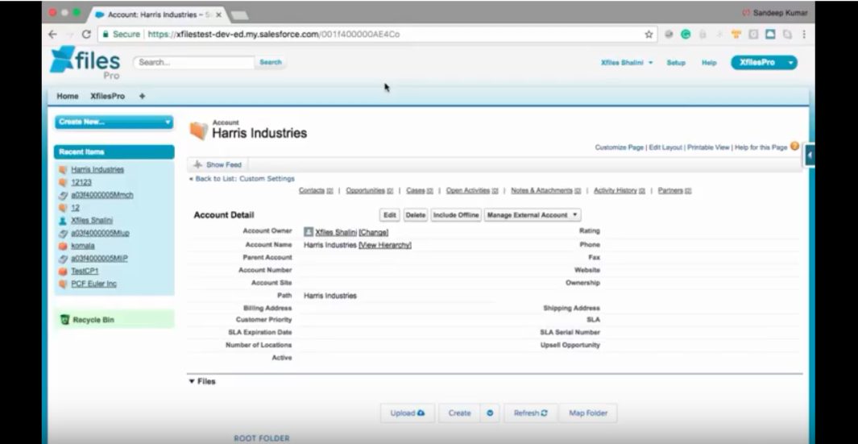Open the Create New dropdown

pos(114,122)
